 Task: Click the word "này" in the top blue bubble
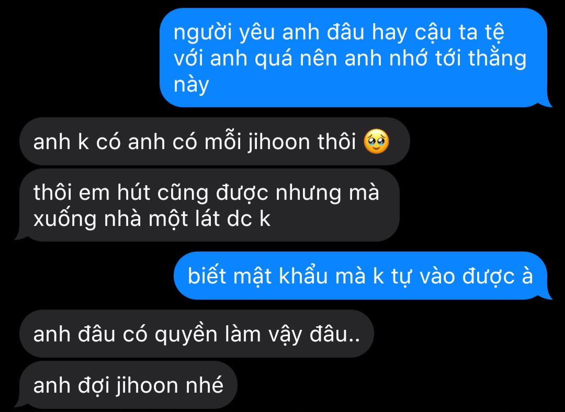click(x=191, y=85)
